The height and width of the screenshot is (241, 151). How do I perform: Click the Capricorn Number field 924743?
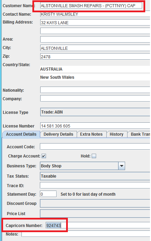pyautogui.click(x=98, y=225)
